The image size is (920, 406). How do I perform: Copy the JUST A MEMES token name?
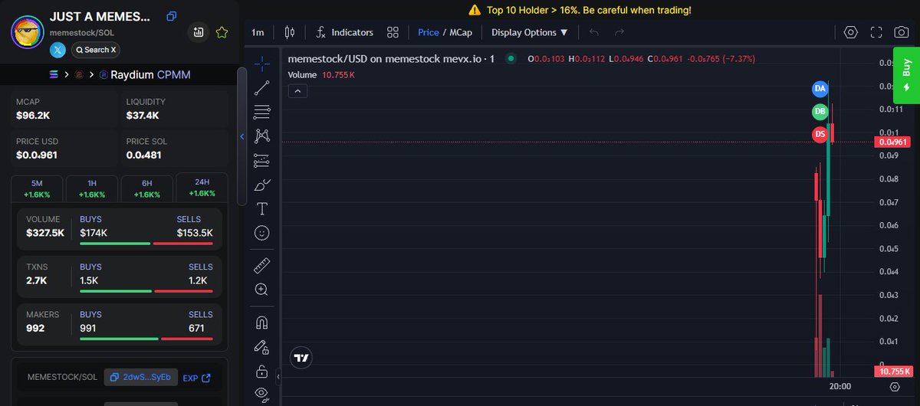172,16
